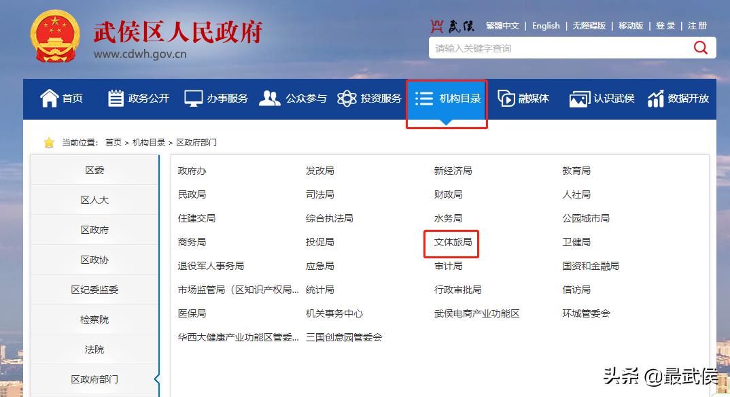Click the national emblem site logo
Viewport: 730px width, 397px height.
tap(52, 35)
